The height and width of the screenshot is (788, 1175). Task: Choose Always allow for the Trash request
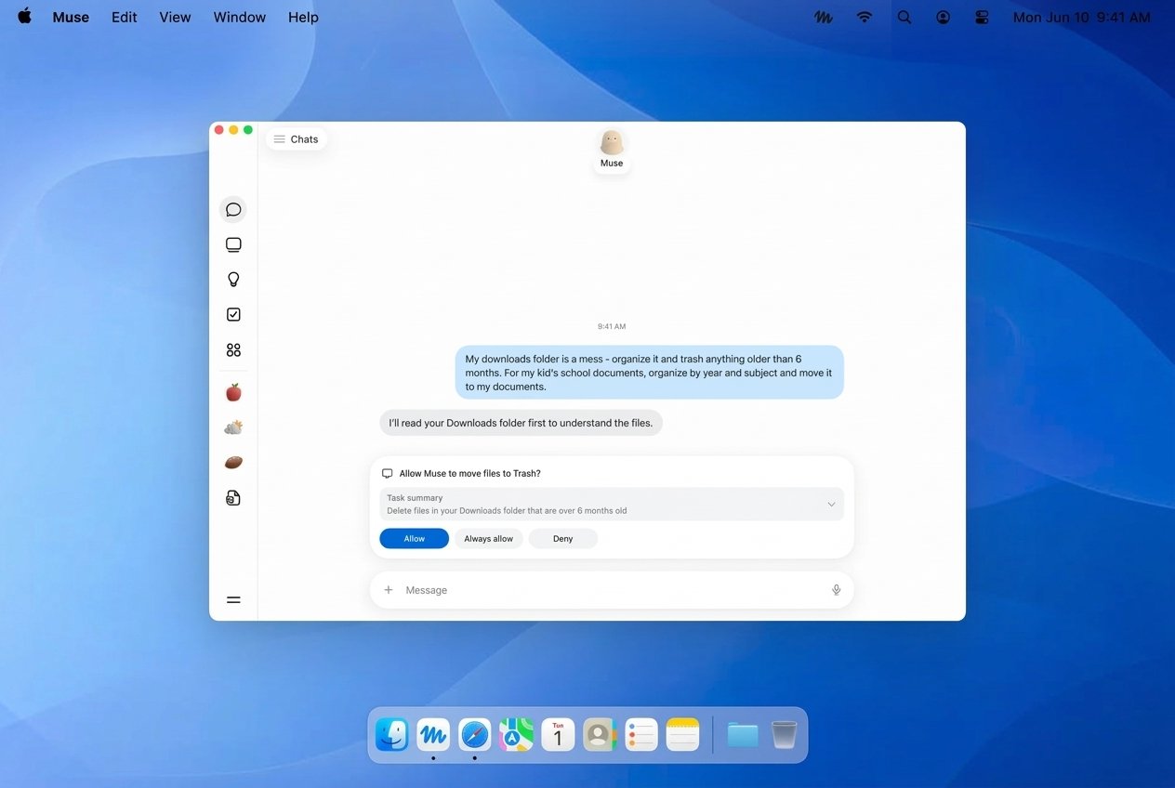(x=489, y=539)
